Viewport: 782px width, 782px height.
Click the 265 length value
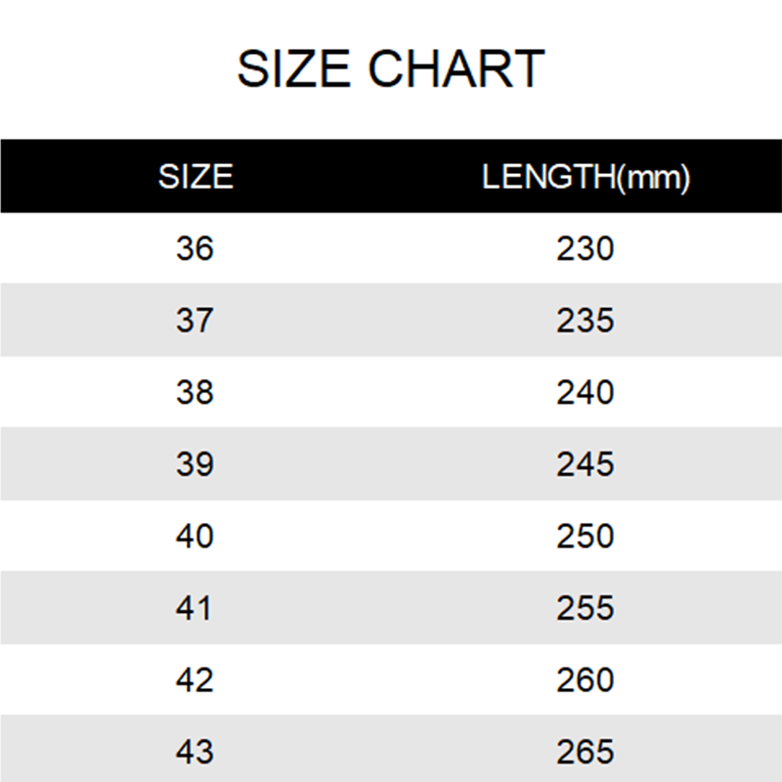click(586, 752)
